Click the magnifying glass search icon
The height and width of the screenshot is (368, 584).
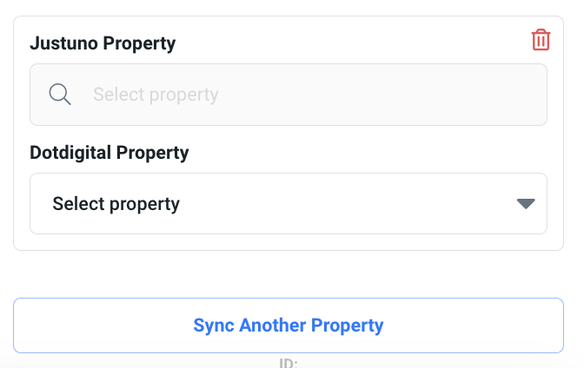pyautogui.click(x=60, y=94)
